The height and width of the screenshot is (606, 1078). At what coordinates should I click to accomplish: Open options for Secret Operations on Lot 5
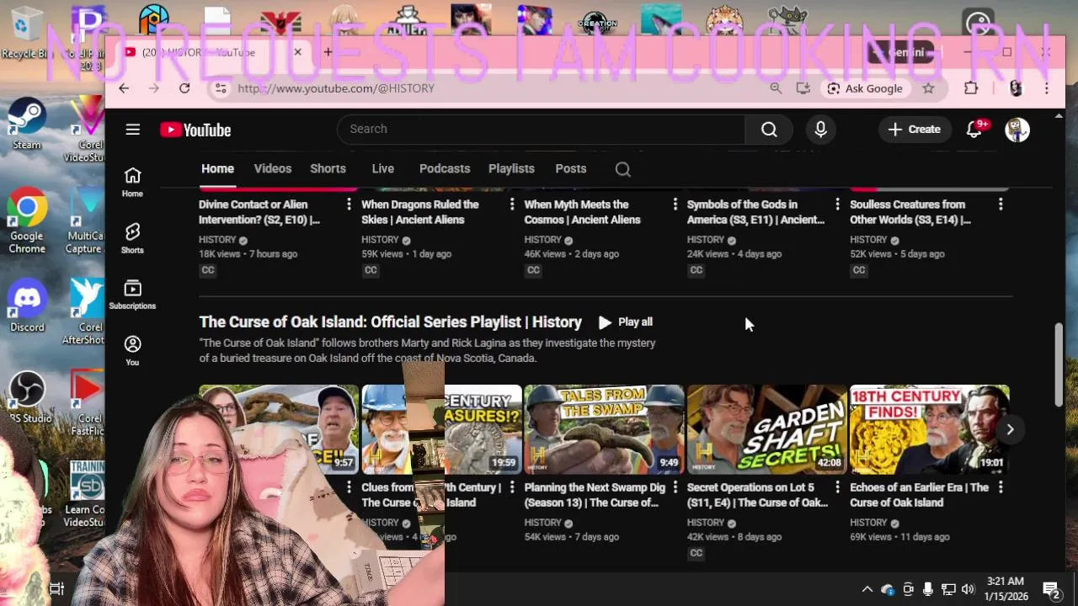coord(837,487)
